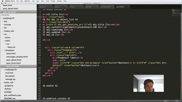Open post_detail.html in the open files list
The width and height of the screenshot is (182, 102).
click(x=11, y=8)
